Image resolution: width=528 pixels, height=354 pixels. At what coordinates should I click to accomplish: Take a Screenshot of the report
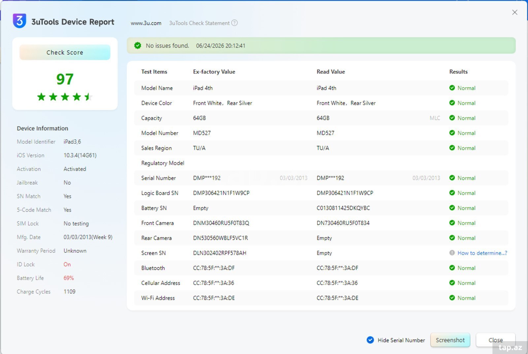click(x=450, y=340)
